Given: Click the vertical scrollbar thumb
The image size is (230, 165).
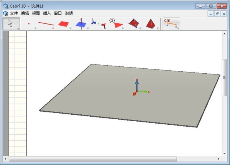Looking at the screenshot, I should point(224,78).
